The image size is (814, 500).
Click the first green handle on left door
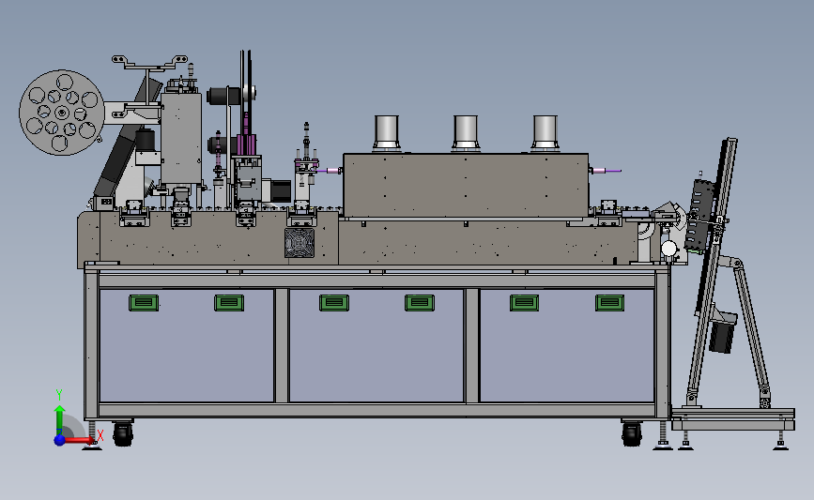click(144, 302)
